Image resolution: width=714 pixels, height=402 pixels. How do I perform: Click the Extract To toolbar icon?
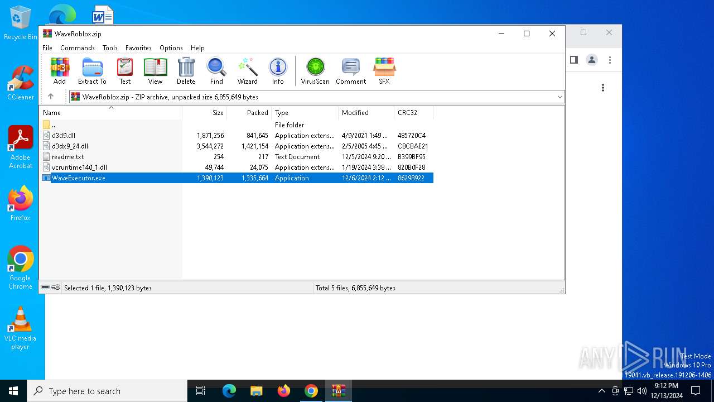pos(92,71)
